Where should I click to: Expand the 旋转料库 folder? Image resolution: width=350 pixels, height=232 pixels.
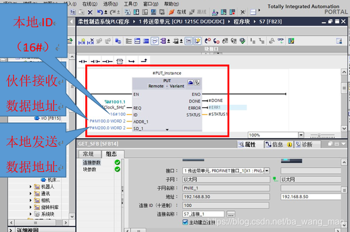(x=31, y=207)
